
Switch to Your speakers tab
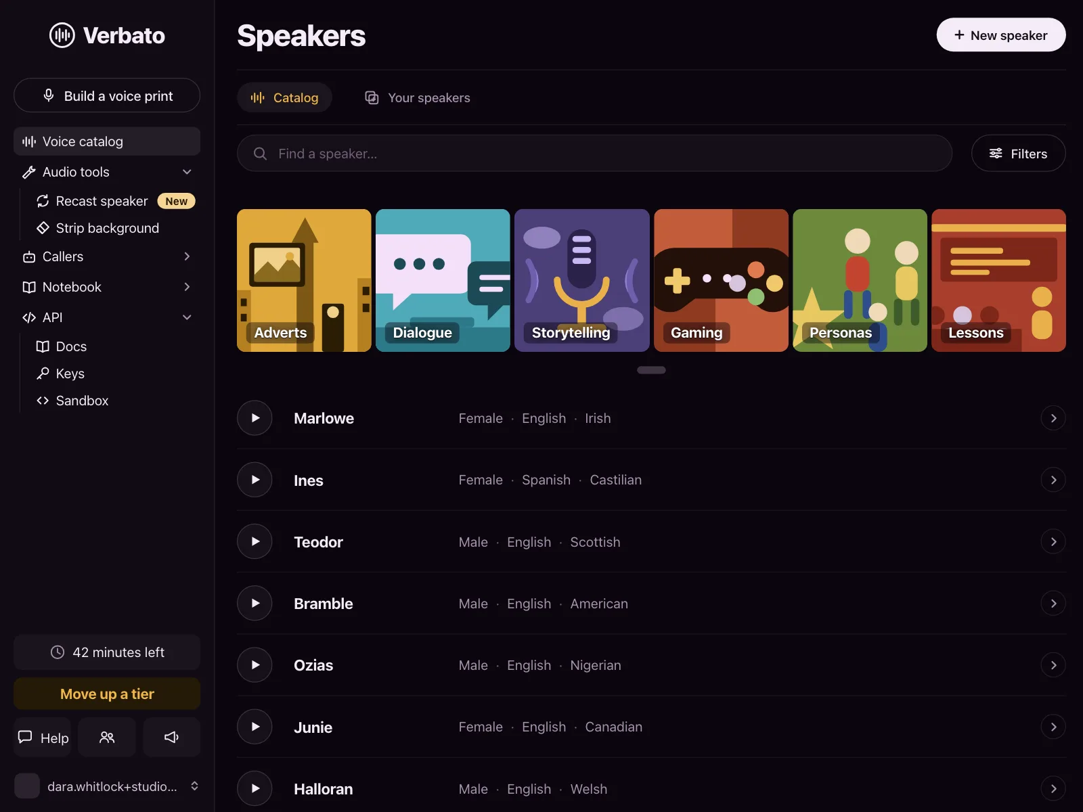tap(418, 97)
